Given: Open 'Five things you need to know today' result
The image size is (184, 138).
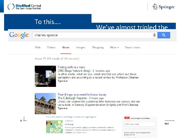Looking at the screenshot, I should (x=82, y=95).
